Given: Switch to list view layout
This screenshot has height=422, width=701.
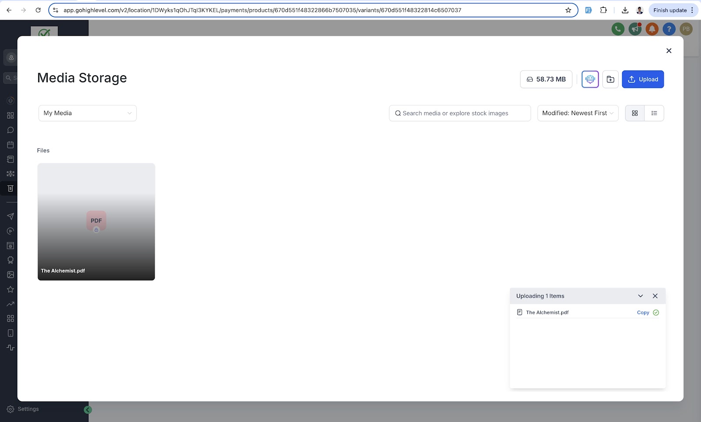Looking at the screenshot, I should (x=654, y=113).
